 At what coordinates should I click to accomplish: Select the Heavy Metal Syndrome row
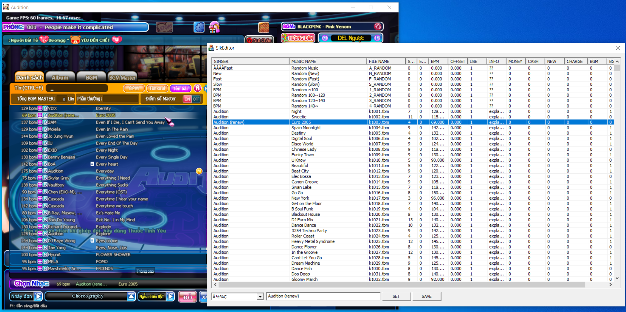click(x=413, y=241)
